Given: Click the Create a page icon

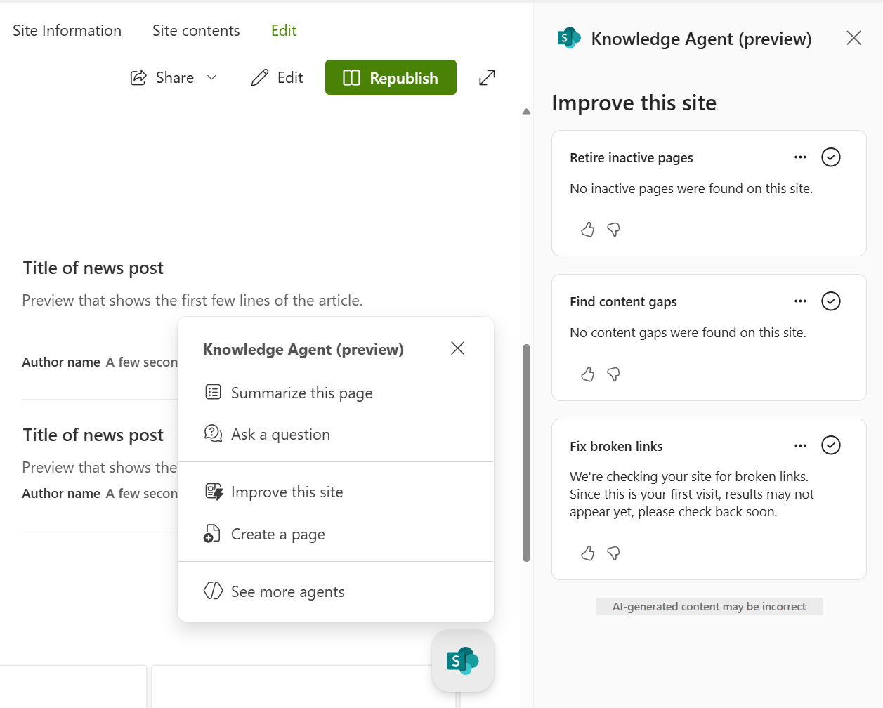Looking at the screenshot, I should pos(213,534).
